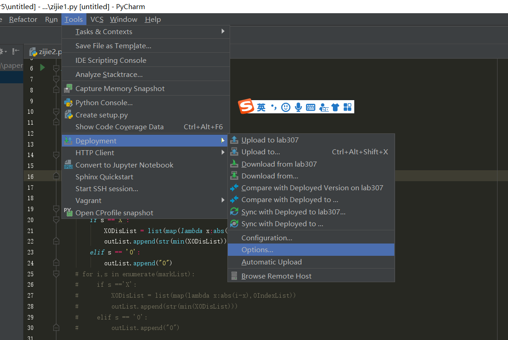This screenshot has width=508, height=340.
Task: Click Download from lab307 icon
Action: pyautogui.click(x=234, y=164)
